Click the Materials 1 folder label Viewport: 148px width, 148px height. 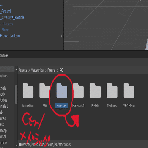[79, 105]
